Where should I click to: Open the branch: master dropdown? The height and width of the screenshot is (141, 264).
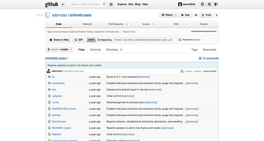[59, 49]
